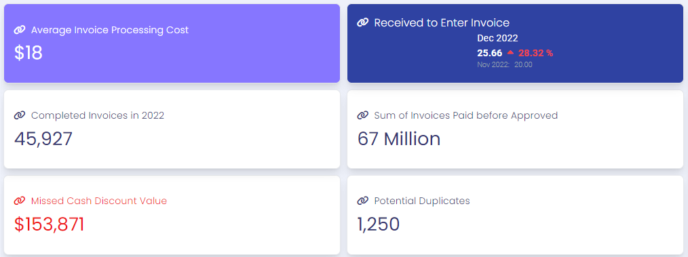Open Sum of Invoices Paid before Approved label
Viewport: 688px width, 257px height.
coord(465,116)
